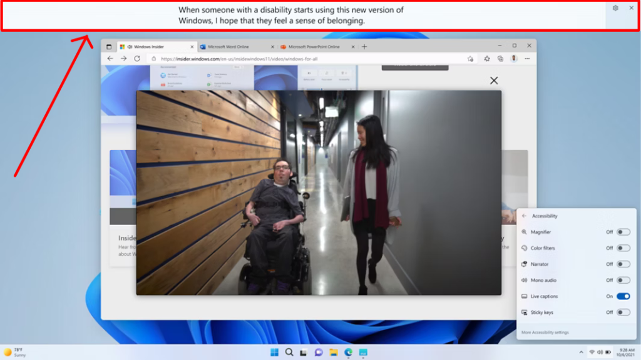Viewport: 641px width, 360px height.
Task: Open browser settings and more menu
Action: [528, 59]
